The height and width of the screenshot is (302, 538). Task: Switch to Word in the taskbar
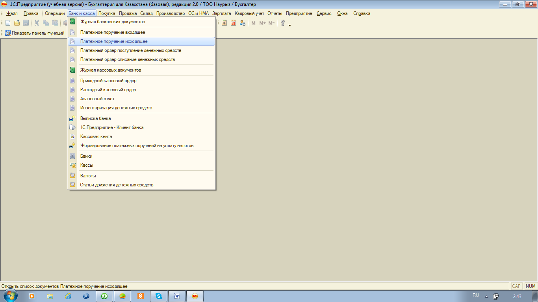point(177,296)
